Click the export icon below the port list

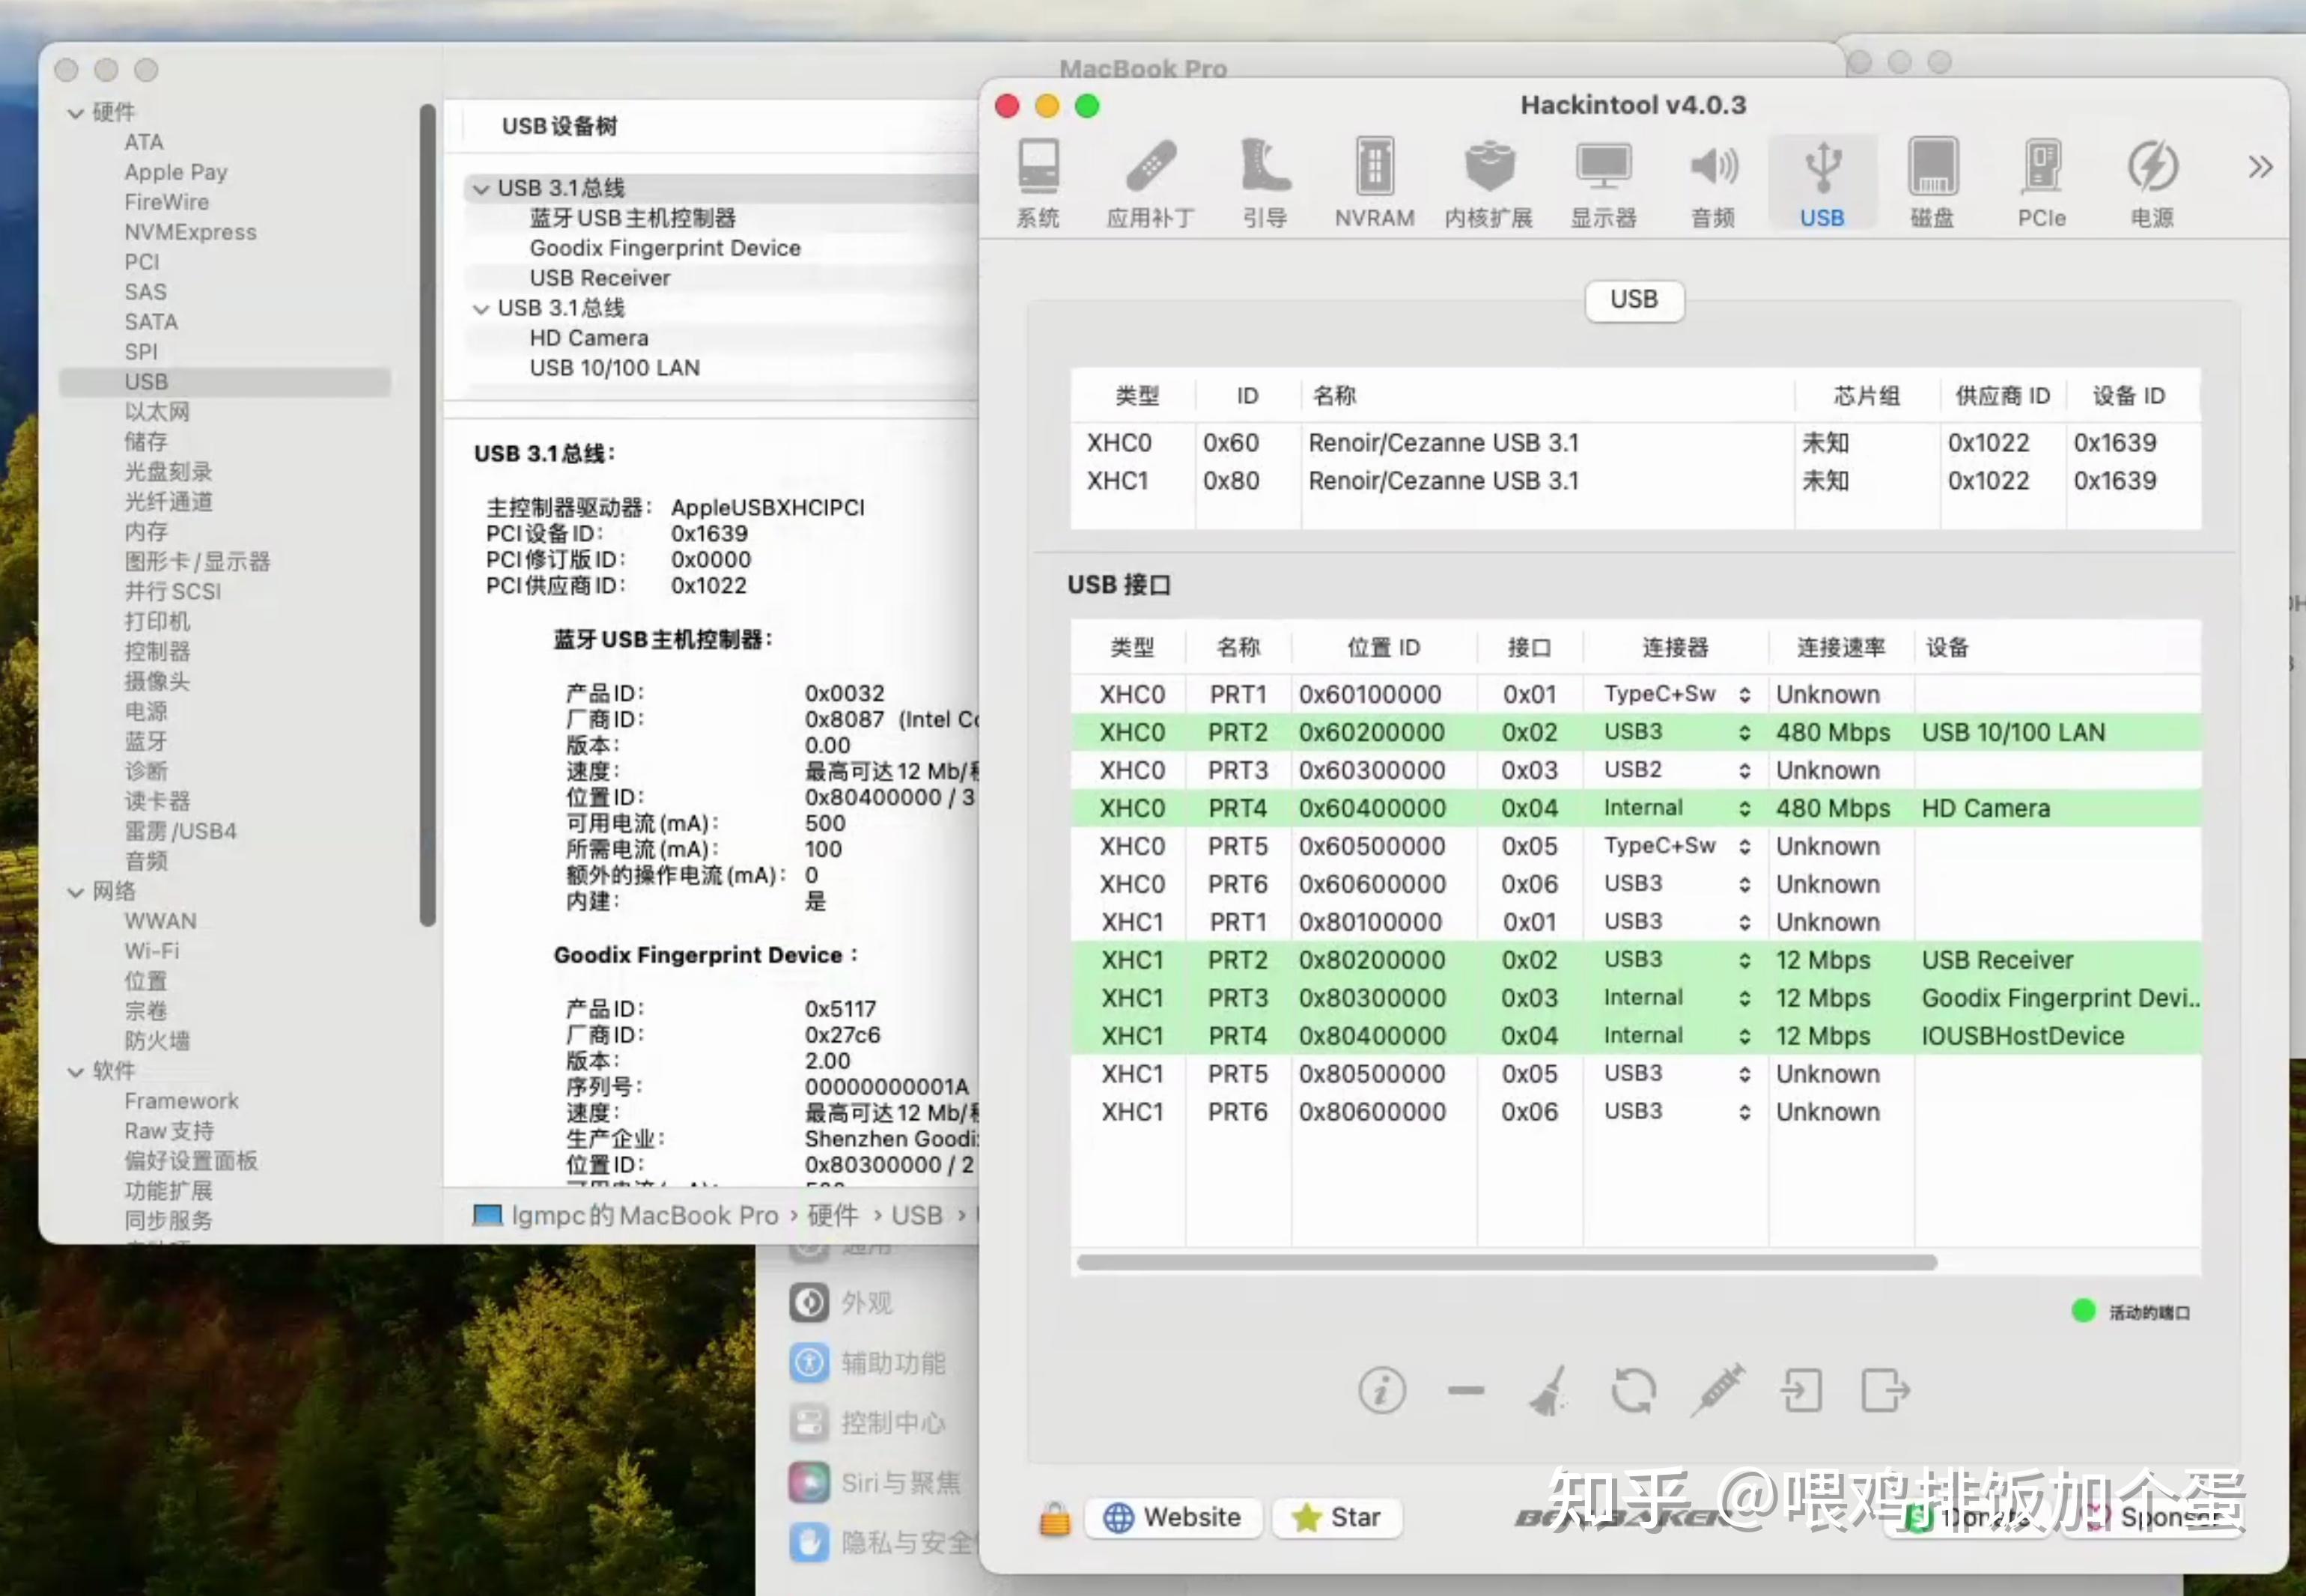tap(1885, 1390)
